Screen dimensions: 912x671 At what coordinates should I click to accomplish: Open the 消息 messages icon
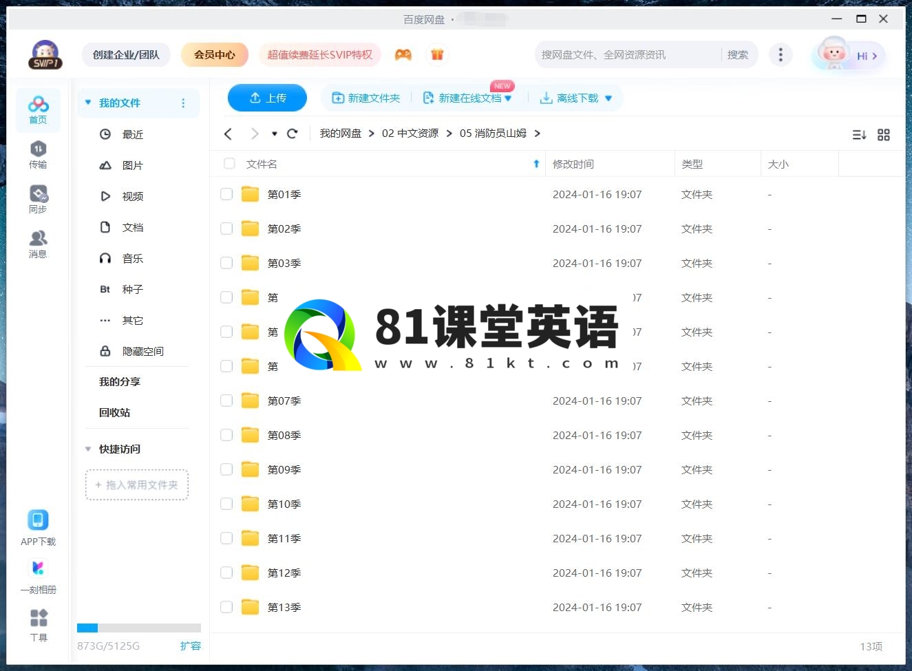coord(38,244)
